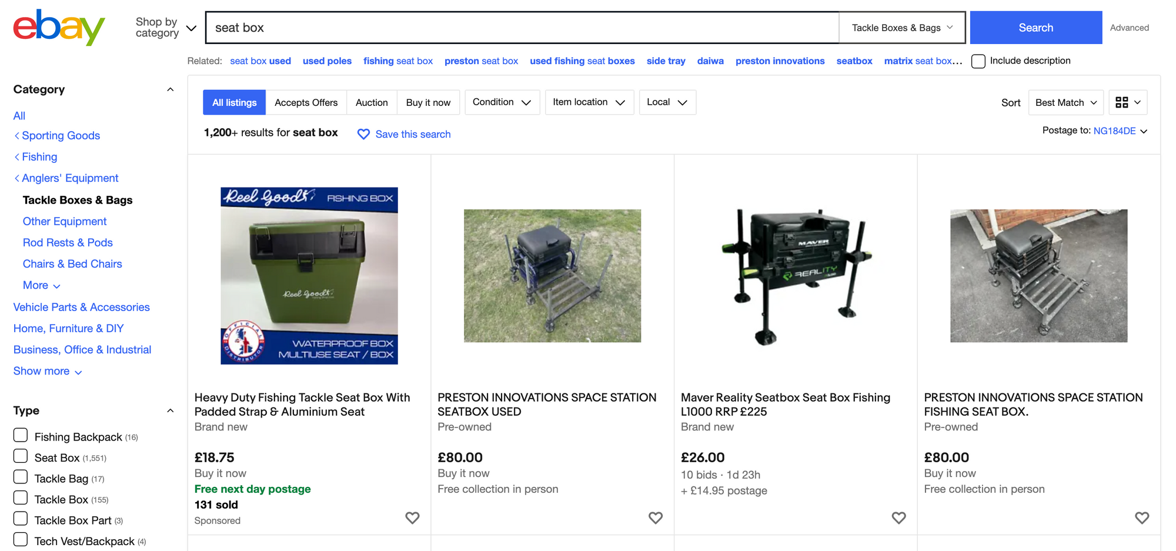Switch to the Auction listings tab
Screen dimensions: 1176x551
pyautogui.click(x=372, y=102)
